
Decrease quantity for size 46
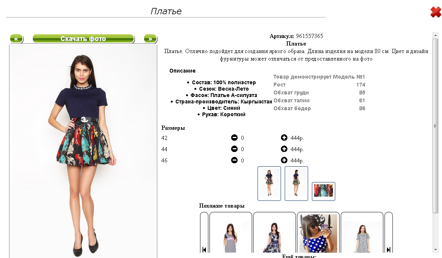coord(234,160)
